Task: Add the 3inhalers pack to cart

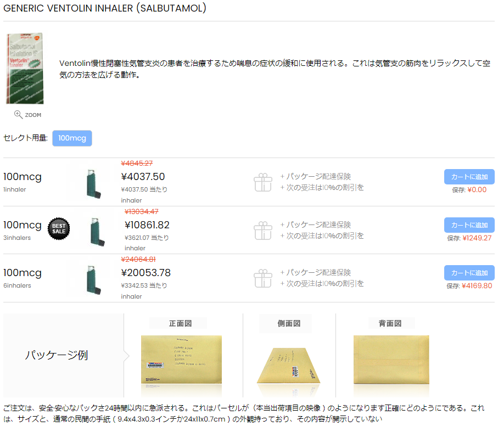Action: click(469, 225)
